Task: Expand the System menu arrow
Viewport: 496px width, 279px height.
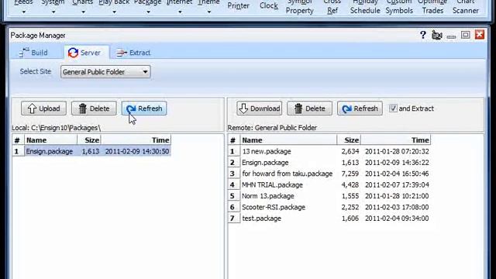Action: [53, 12]
